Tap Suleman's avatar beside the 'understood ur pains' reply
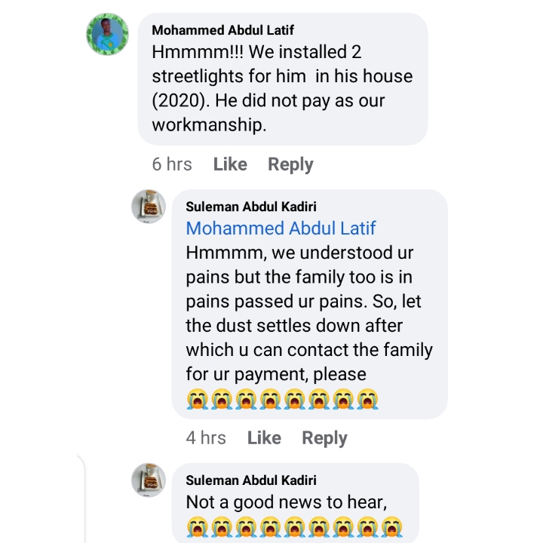Viewport: 543px width, 543px height. coord(149,207)
